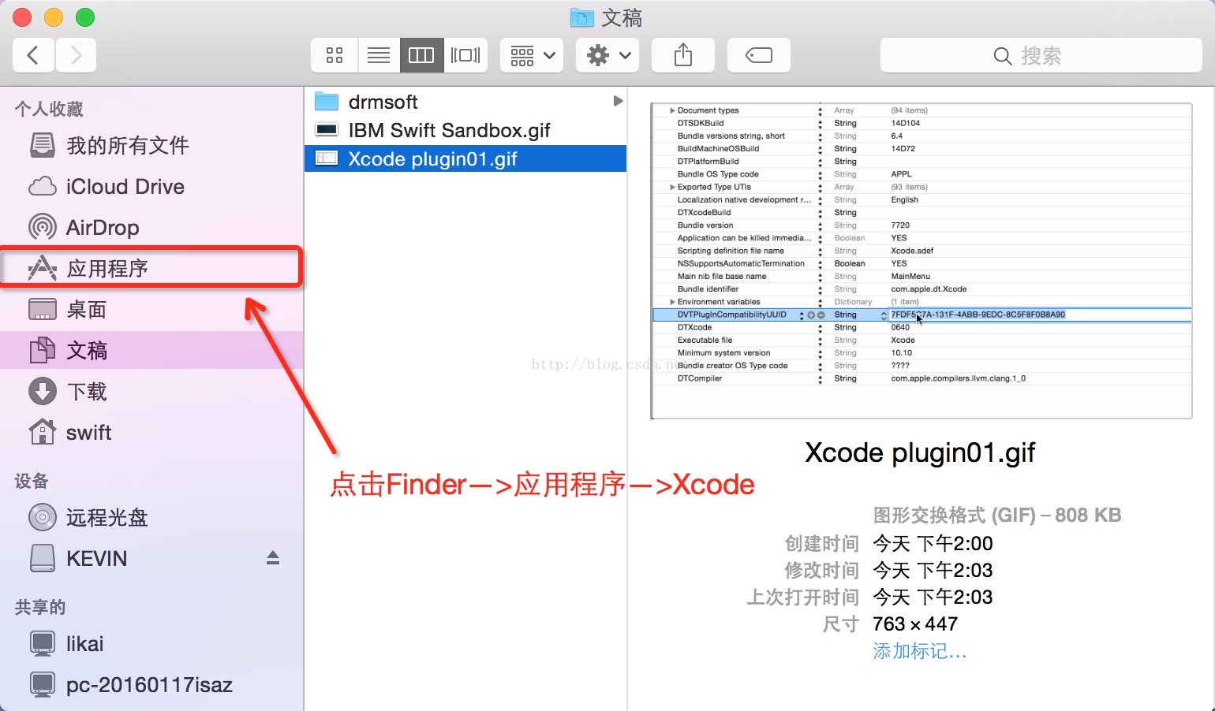Image resolution: width=1215 pixels, height=711 pixels.
Task: Click the 共享的 sidebar heading
Action: 40,607
